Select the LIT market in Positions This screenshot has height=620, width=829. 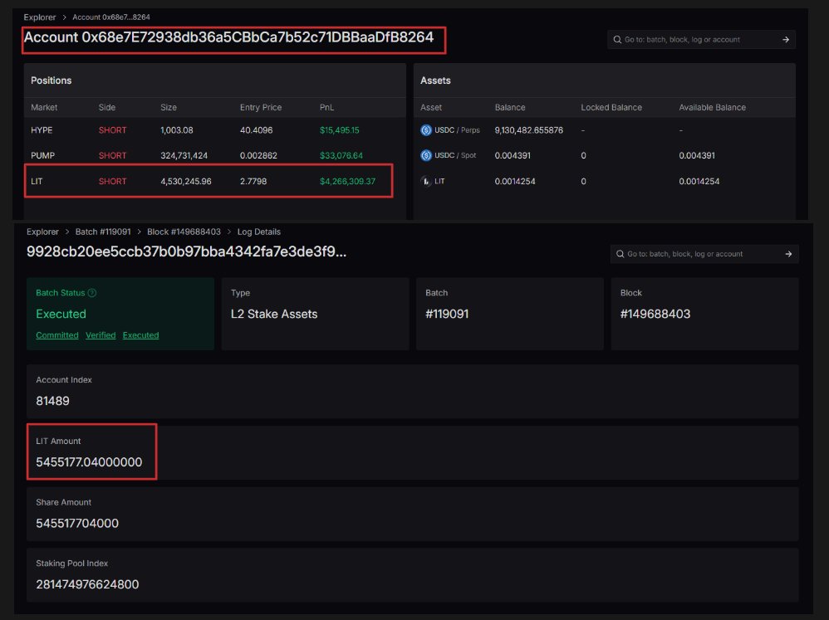(37, 181)
